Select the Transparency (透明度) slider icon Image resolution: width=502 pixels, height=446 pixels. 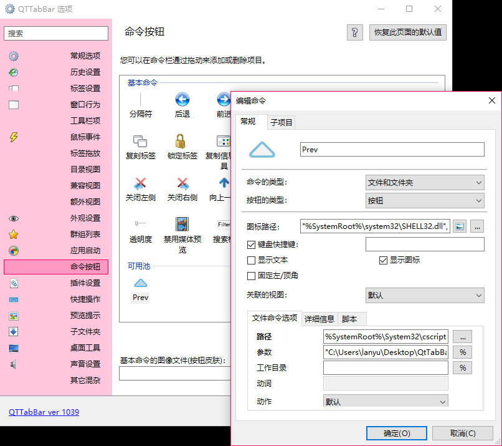pos(141,224)
